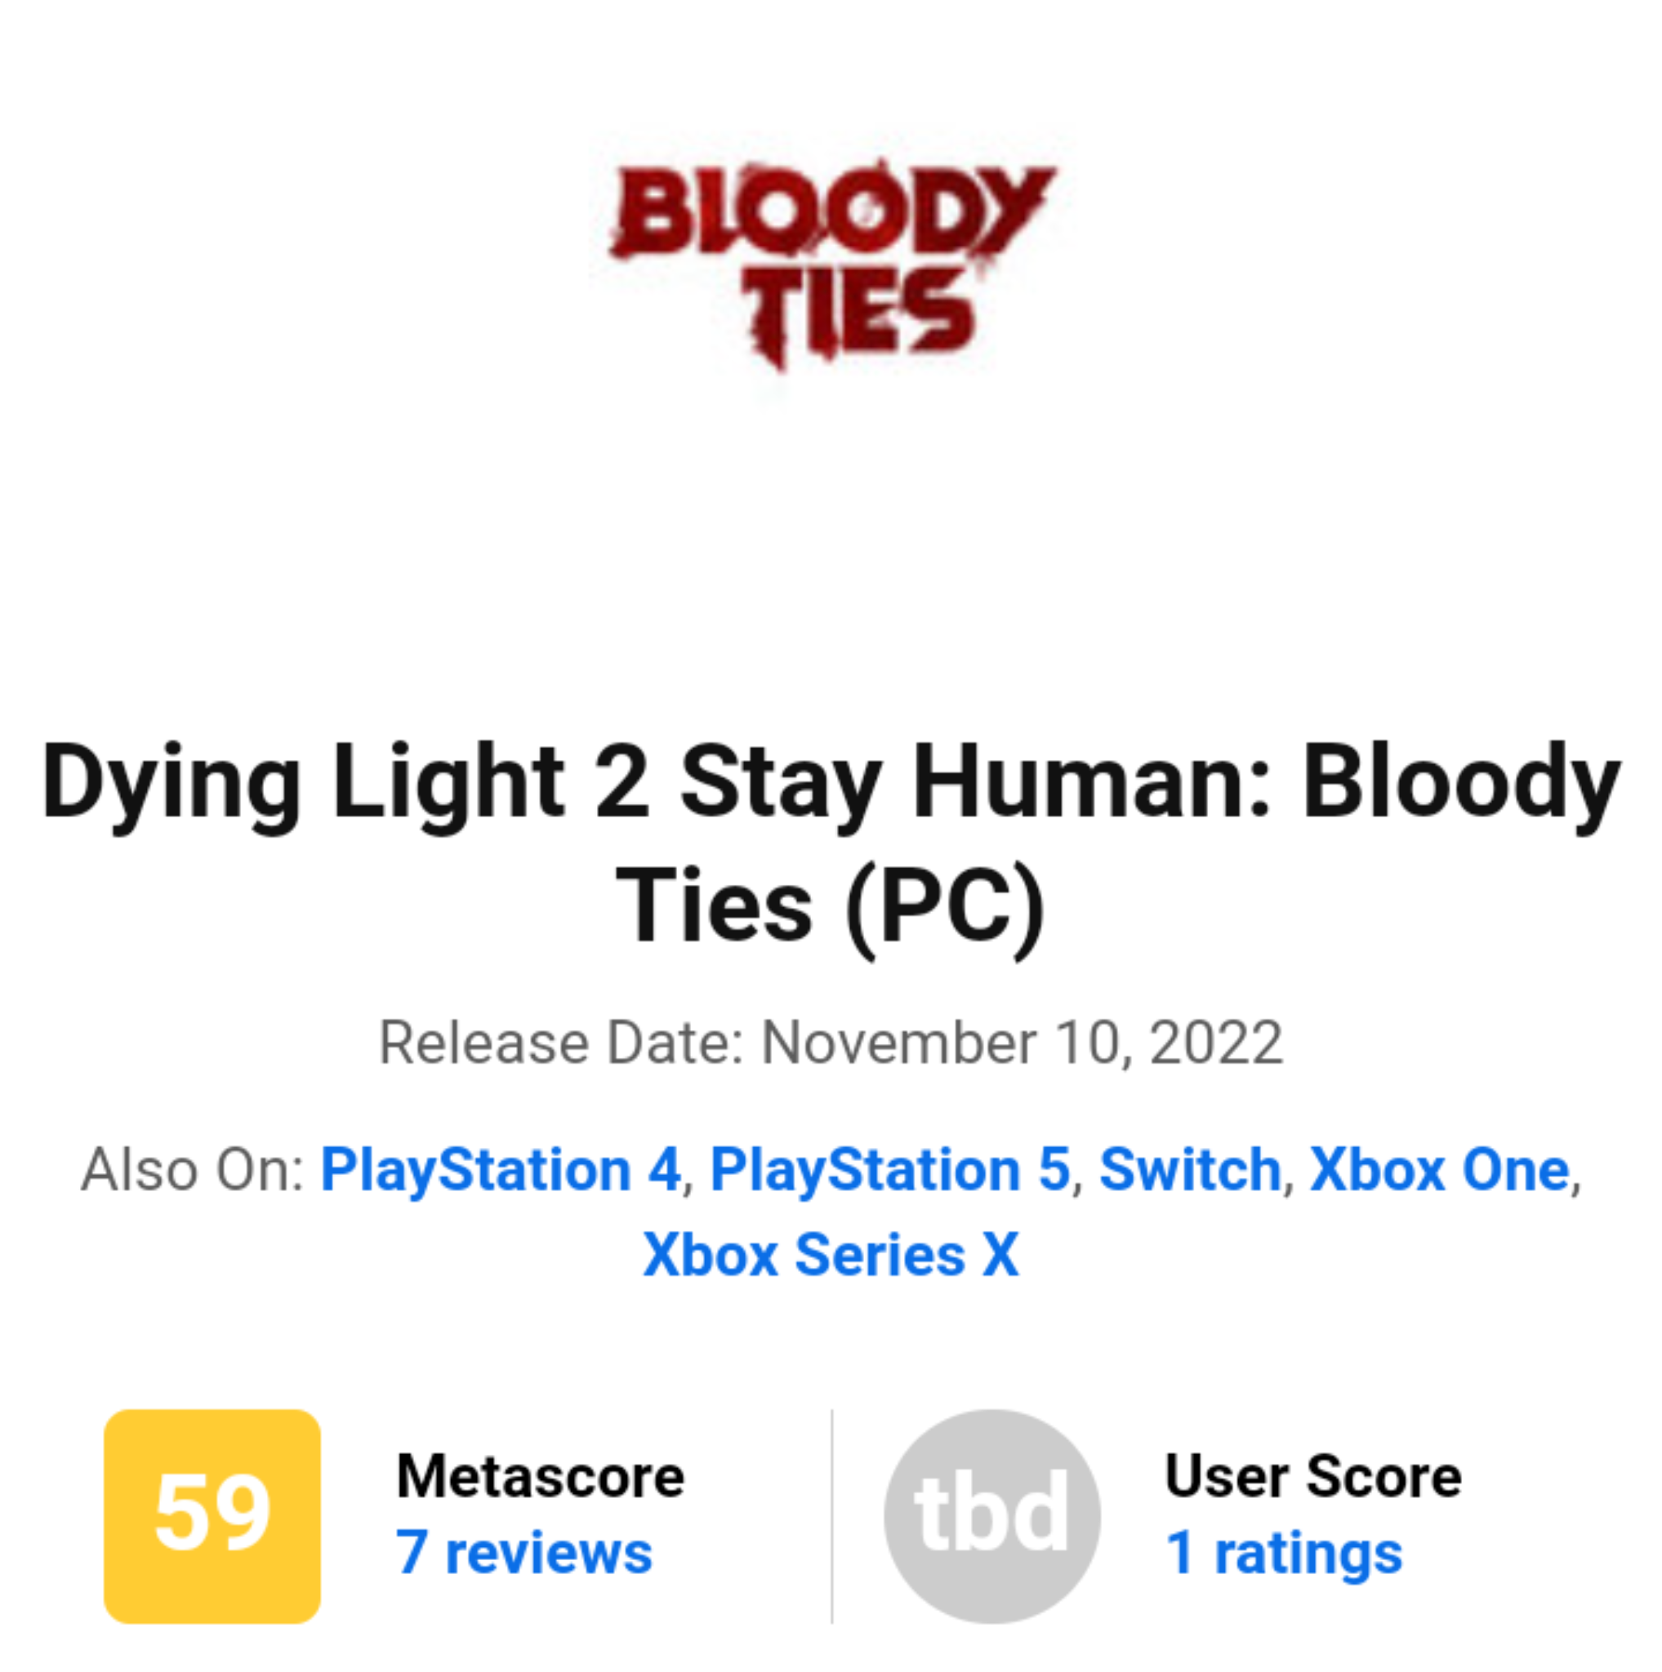Viewport: 1662px width, 1672px height.
Task: View the 7 reviews link
Action: (524, 1553)
